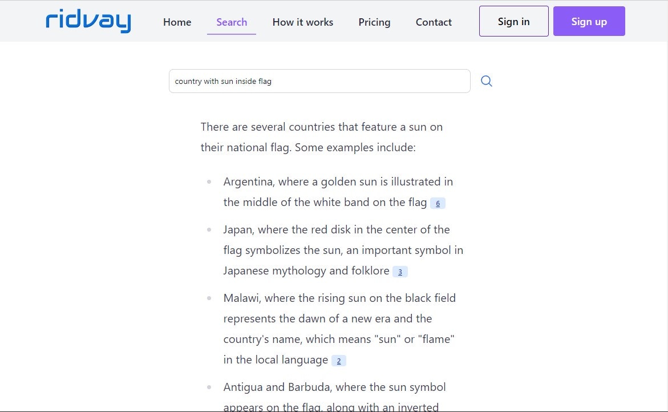Click the text 'Argentina, where a golden sun'
Viewport: 668px width, 412px height.
301,182
